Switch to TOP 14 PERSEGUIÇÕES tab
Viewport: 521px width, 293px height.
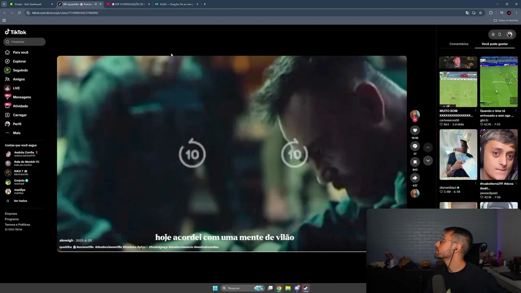tap(128, 4)
